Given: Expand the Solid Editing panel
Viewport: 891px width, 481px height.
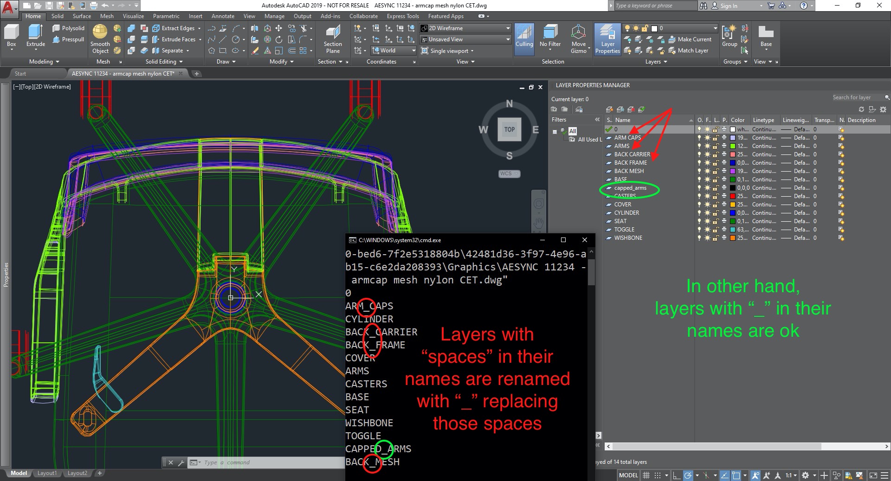Looking at the screenshot, I should pyautogui.click(x=164, y=62).
